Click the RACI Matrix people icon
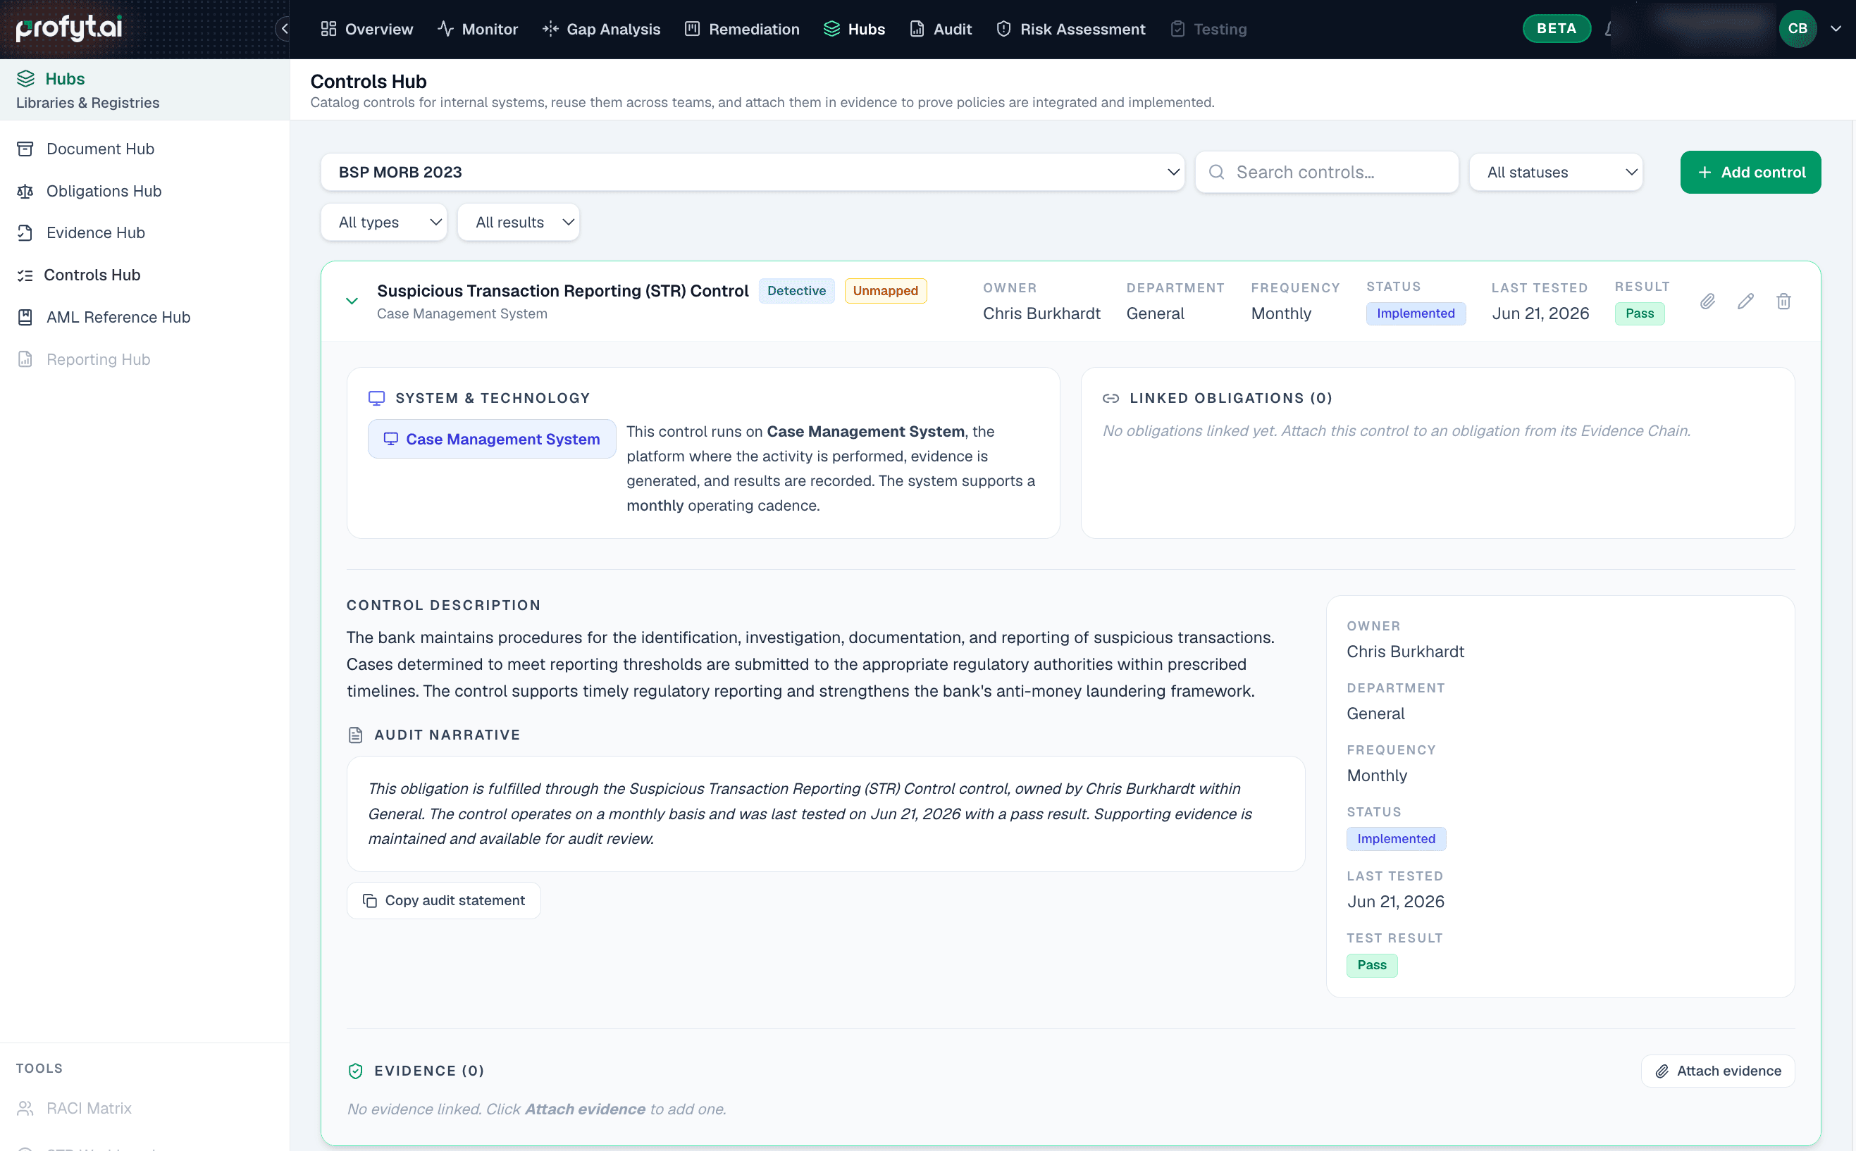This screenshot has height=1151, width=1856. point(25,1108)
